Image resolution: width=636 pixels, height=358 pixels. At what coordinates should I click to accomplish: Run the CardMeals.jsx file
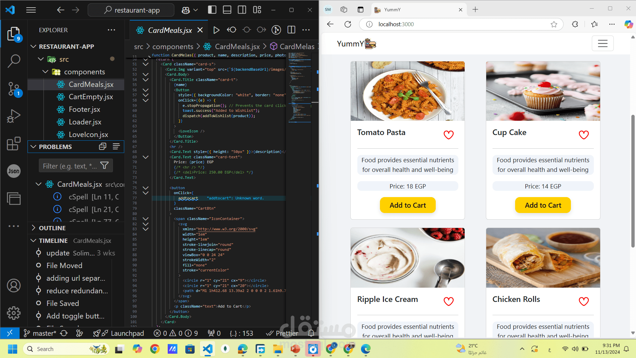tap(216, 30)
